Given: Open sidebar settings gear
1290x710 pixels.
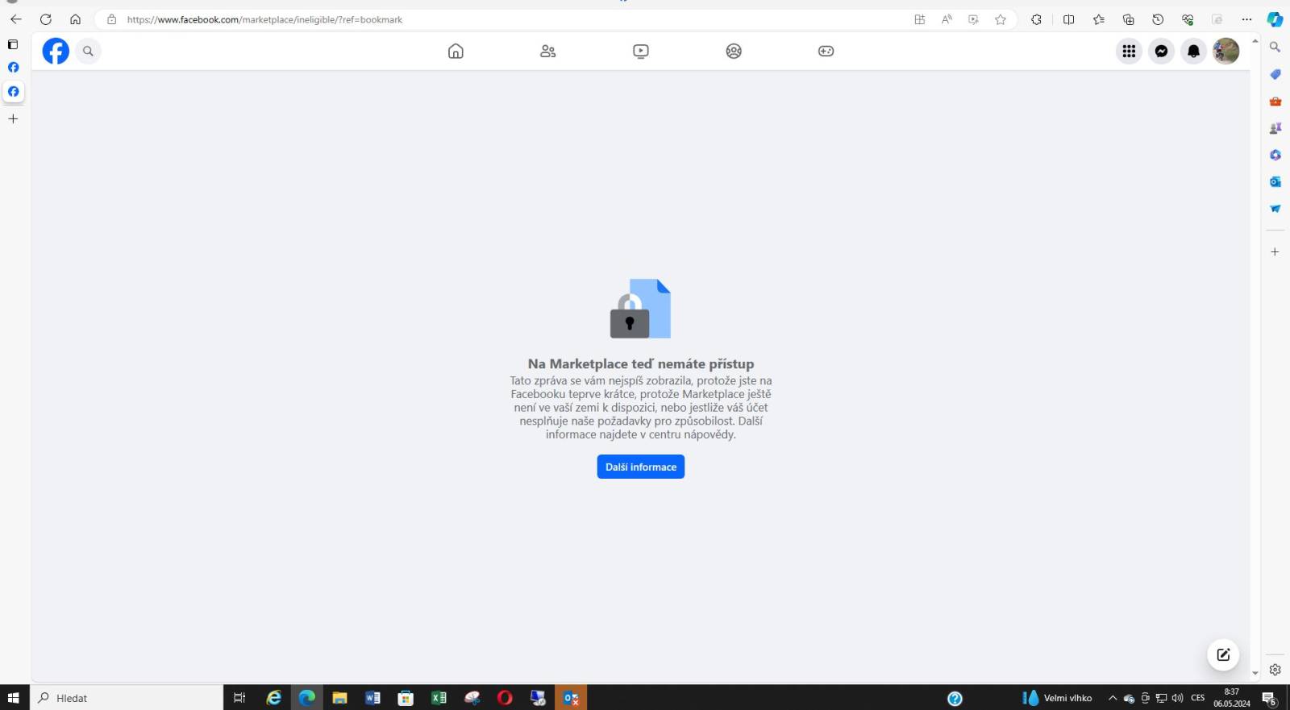Looking at the screenshot, I should point(1275,670).
